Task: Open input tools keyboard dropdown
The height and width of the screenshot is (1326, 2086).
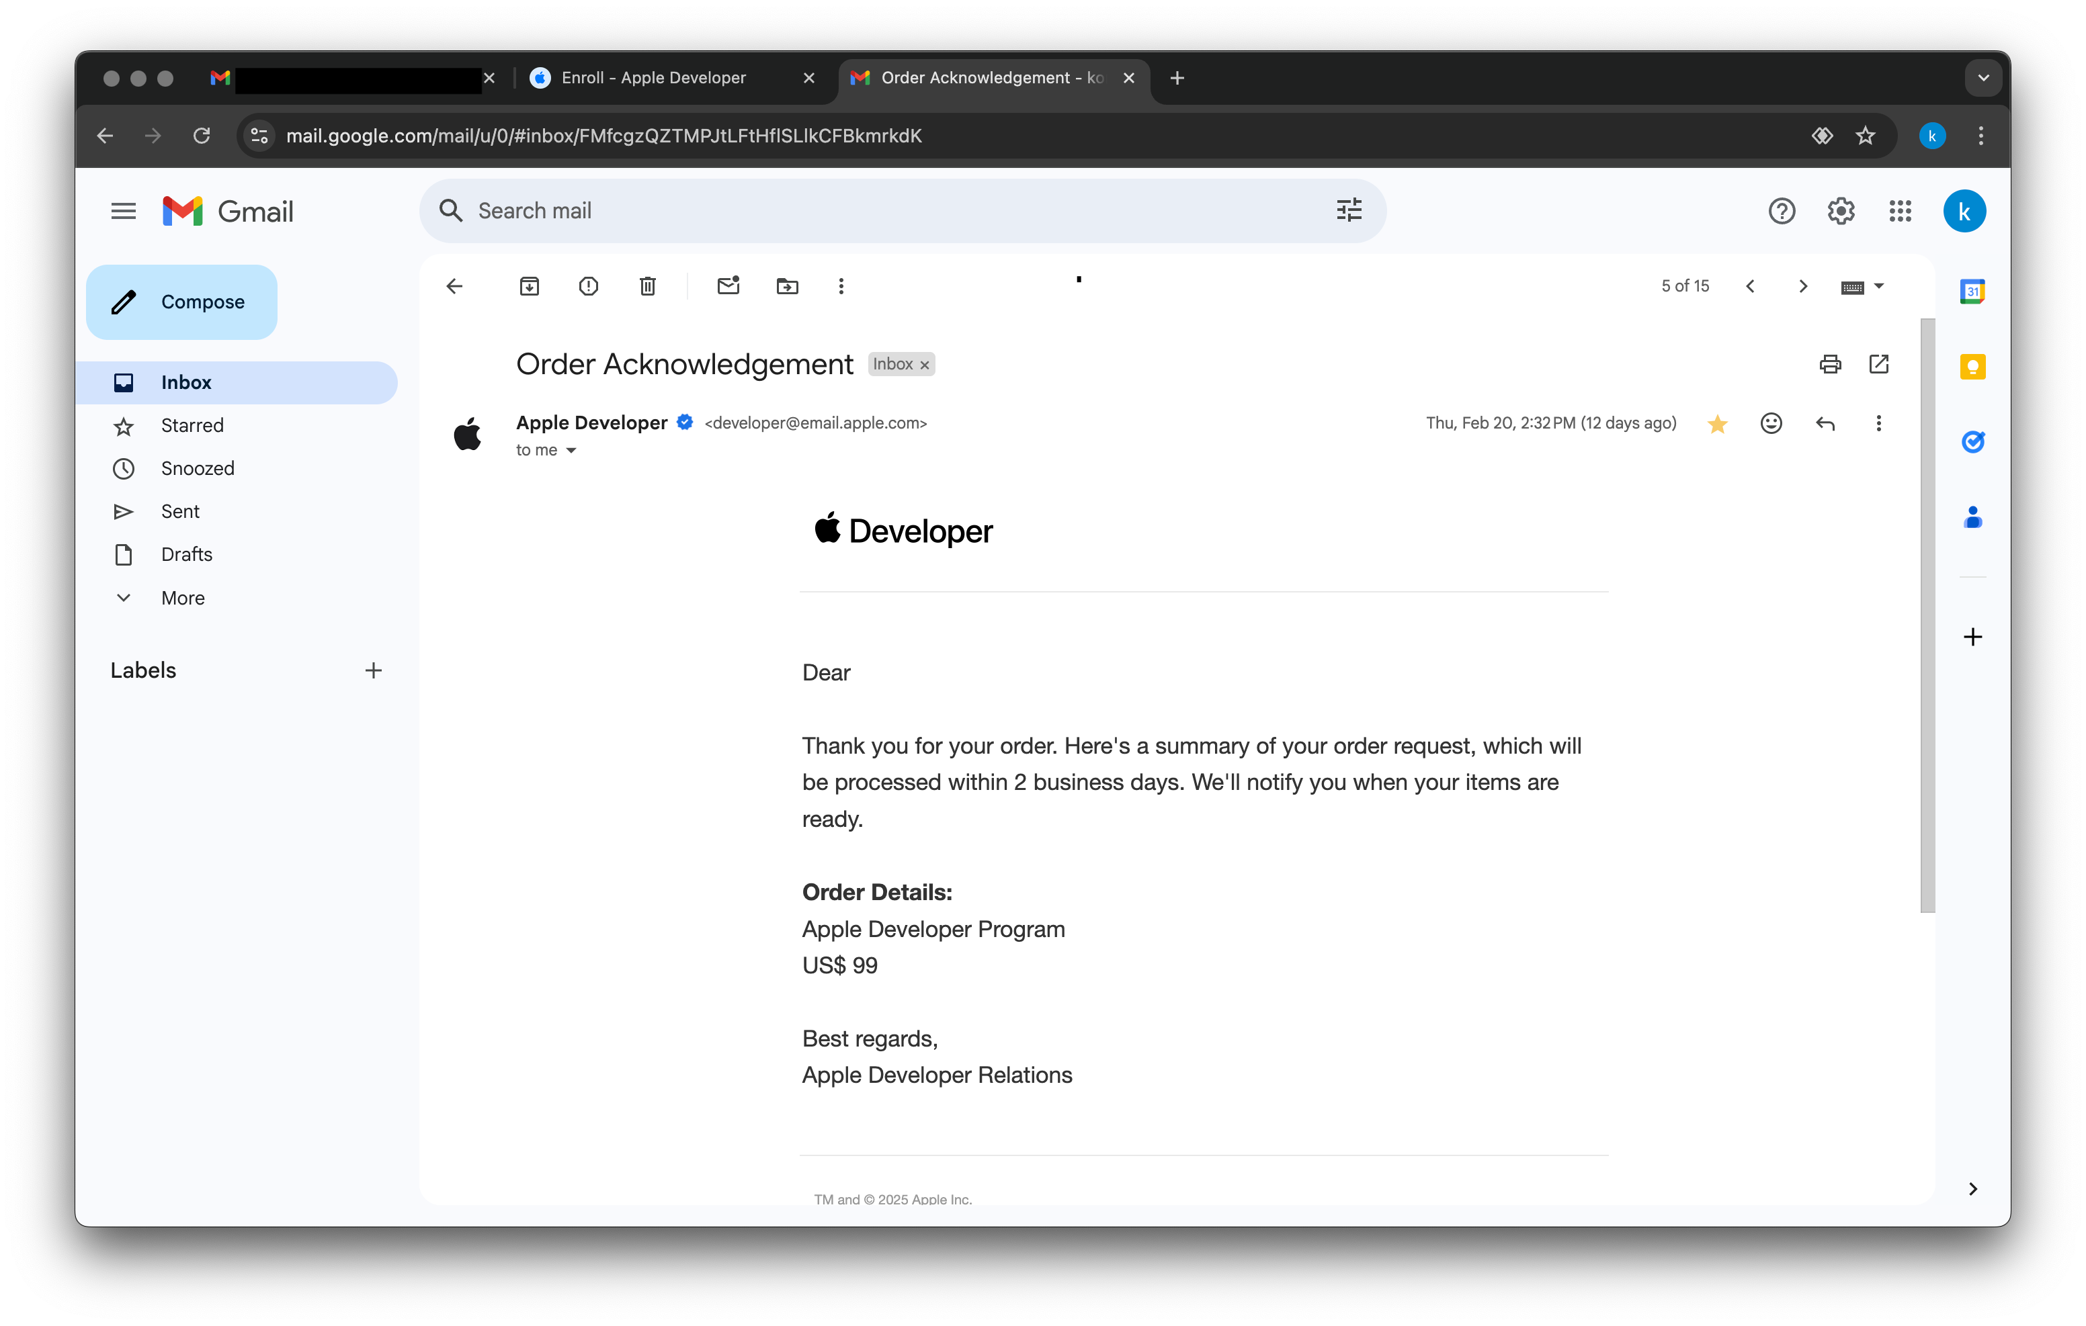Action: pos(1862,287)
